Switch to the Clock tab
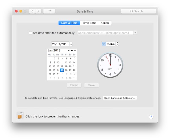 [x=105, y=23]
